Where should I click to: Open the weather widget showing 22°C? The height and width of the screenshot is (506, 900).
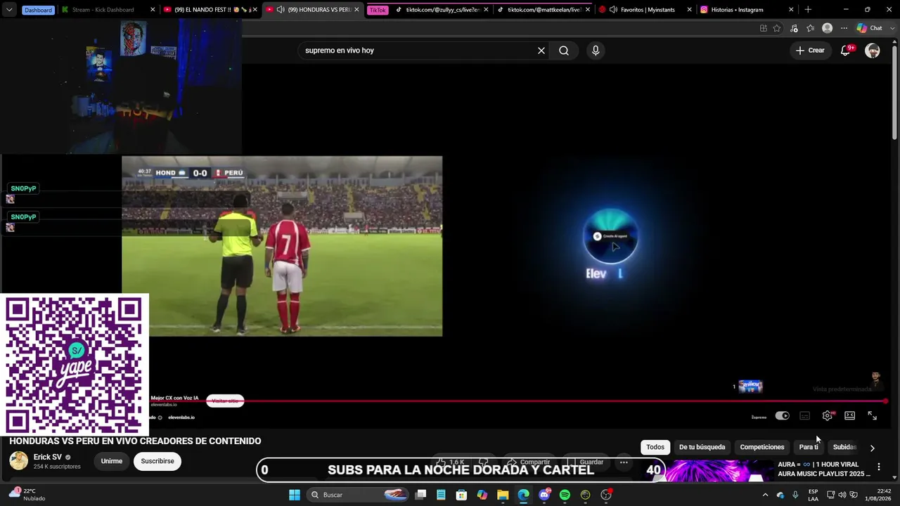[28, 495]
